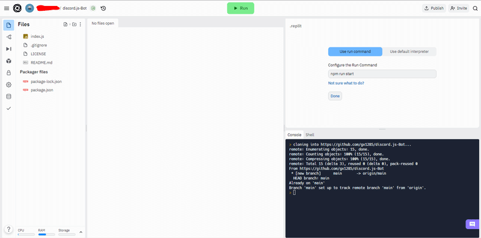Image resolution: width=481 pixels, height=238 pixels.
Task: Switch to the Console tab
Action: click(294, 135)
